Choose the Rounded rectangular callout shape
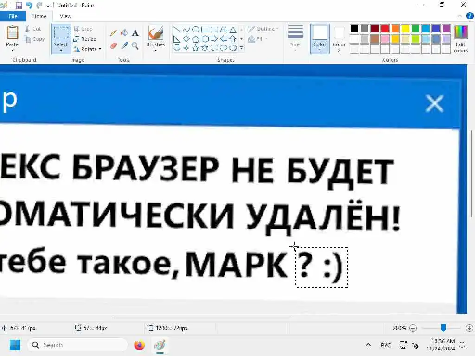The height and width of the screenshot is (356, 475). coord(214,48)
